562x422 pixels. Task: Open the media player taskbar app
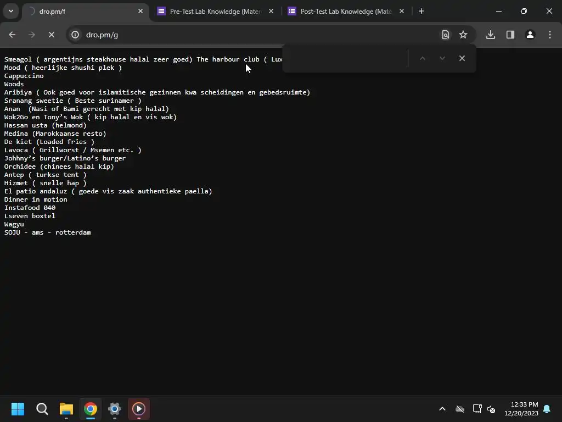coord(139,409)
